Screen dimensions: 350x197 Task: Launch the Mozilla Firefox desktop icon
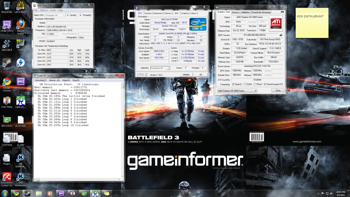coord(21,27)
